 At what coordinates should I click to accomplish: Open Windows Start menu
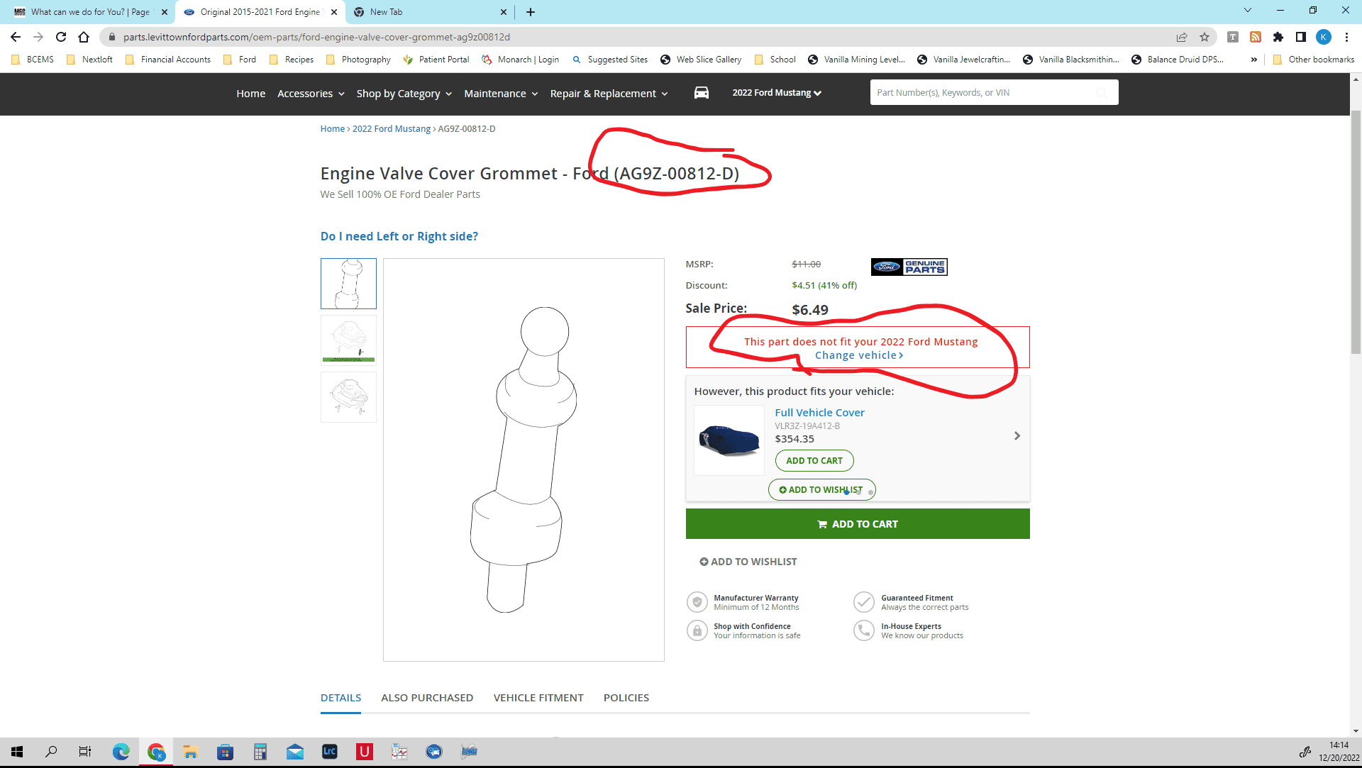pos(17,752)
